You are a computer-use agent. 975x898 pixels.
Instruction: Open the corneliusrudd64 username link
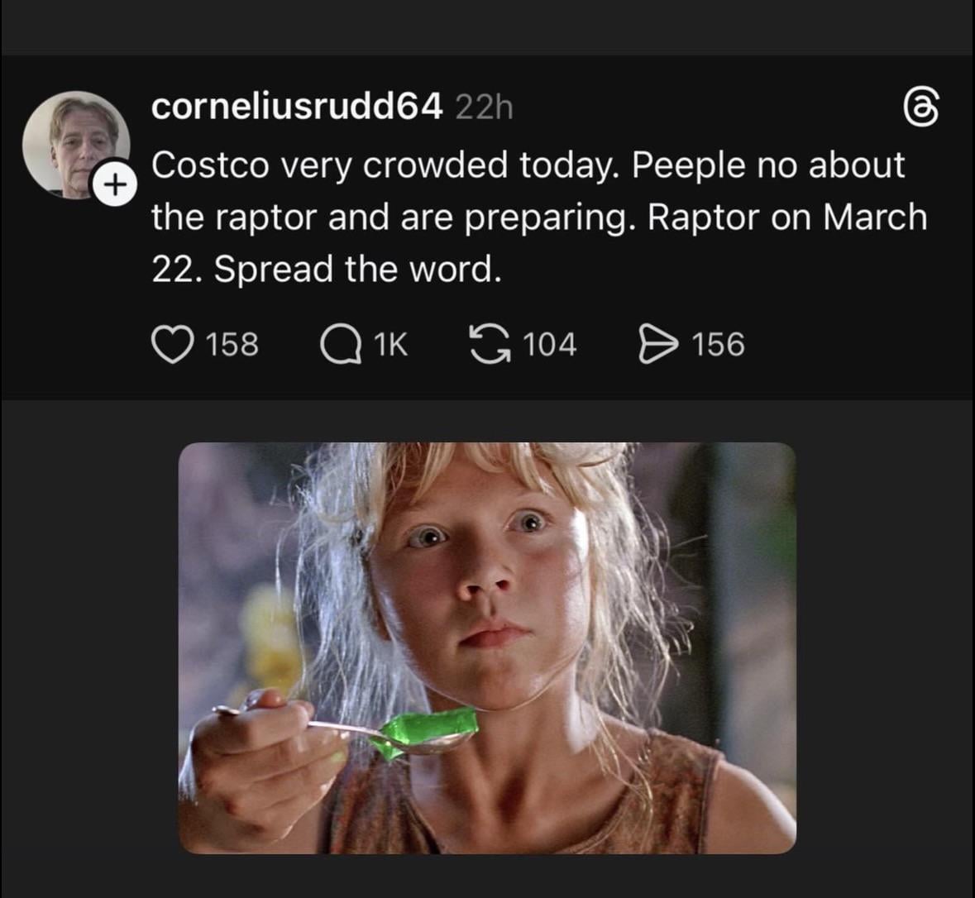[x=297, y=107]
